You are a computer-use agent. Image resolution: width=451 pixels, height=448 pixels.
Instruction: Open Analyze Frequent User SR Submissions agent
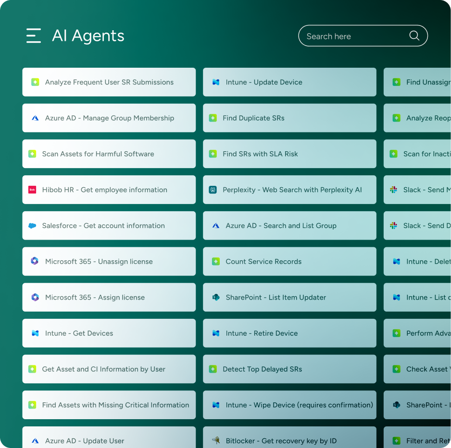(x=109, y=82)
